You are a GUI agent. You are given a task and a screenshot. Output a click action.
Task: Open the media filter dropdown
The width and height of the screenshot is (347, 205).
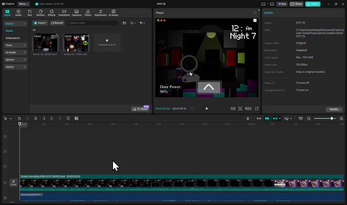[x=142, y=23]
